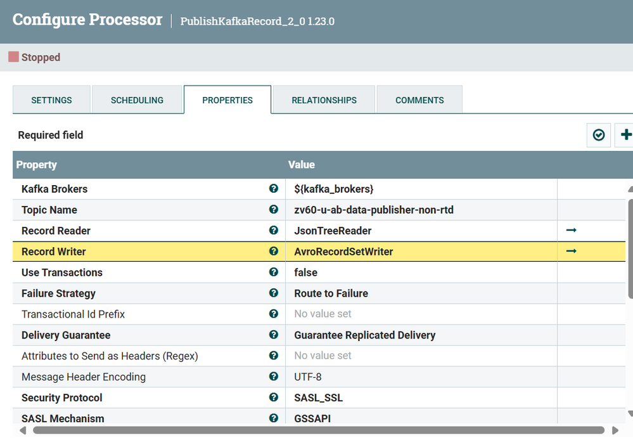Switch to the Settings tab
Image resolution: width=633 pixels, height=445 pixels.
(x=51, y=100)
